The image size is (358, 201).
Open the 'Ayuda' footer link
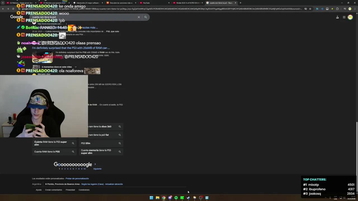click(x=39, y=190)
